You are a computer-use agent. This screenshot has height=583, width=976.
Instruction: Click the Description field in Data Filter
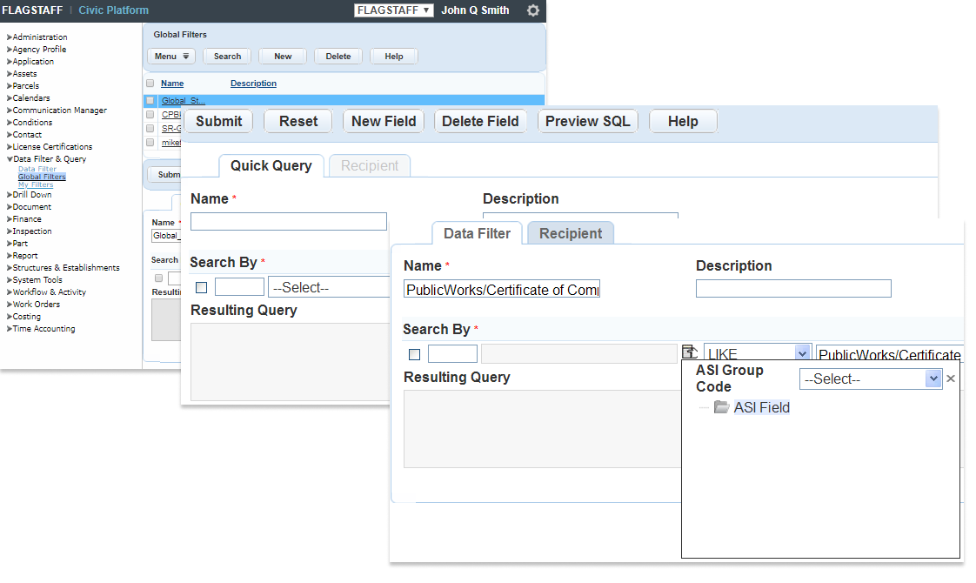(x=793, y=289)
